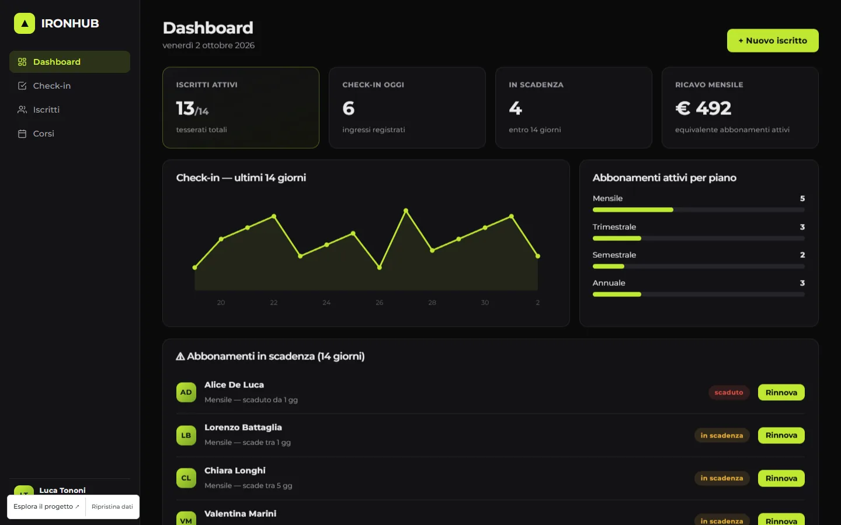Go to the Check-in page

69,86
